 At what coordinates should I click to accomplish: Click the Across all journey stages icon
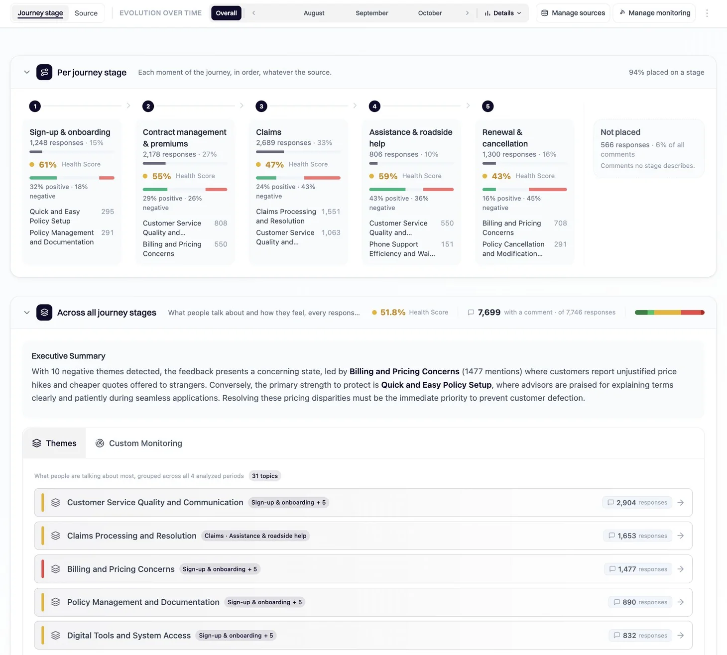click(44, 312)
